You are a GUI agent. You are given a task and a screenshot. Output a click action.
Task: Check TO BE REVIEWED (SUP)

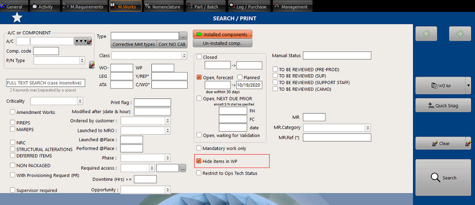pos(275,76)
